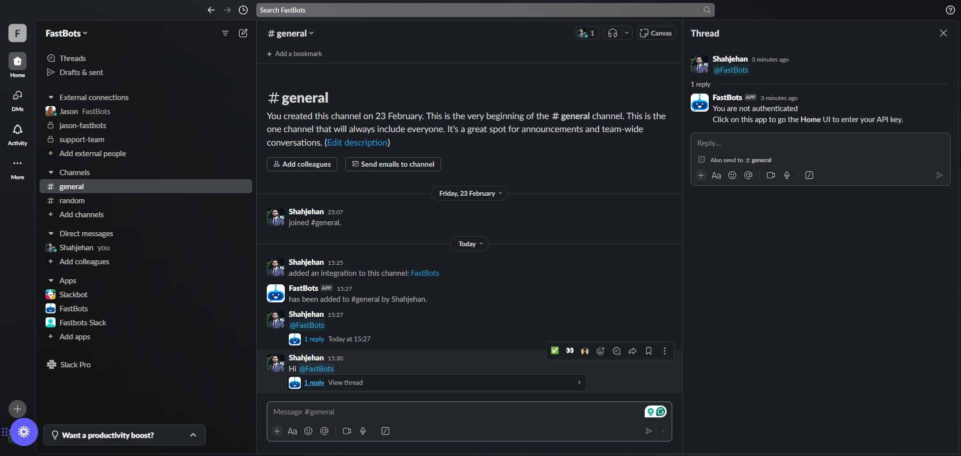Open more message actions with the three dots

[x=665, y=351]
